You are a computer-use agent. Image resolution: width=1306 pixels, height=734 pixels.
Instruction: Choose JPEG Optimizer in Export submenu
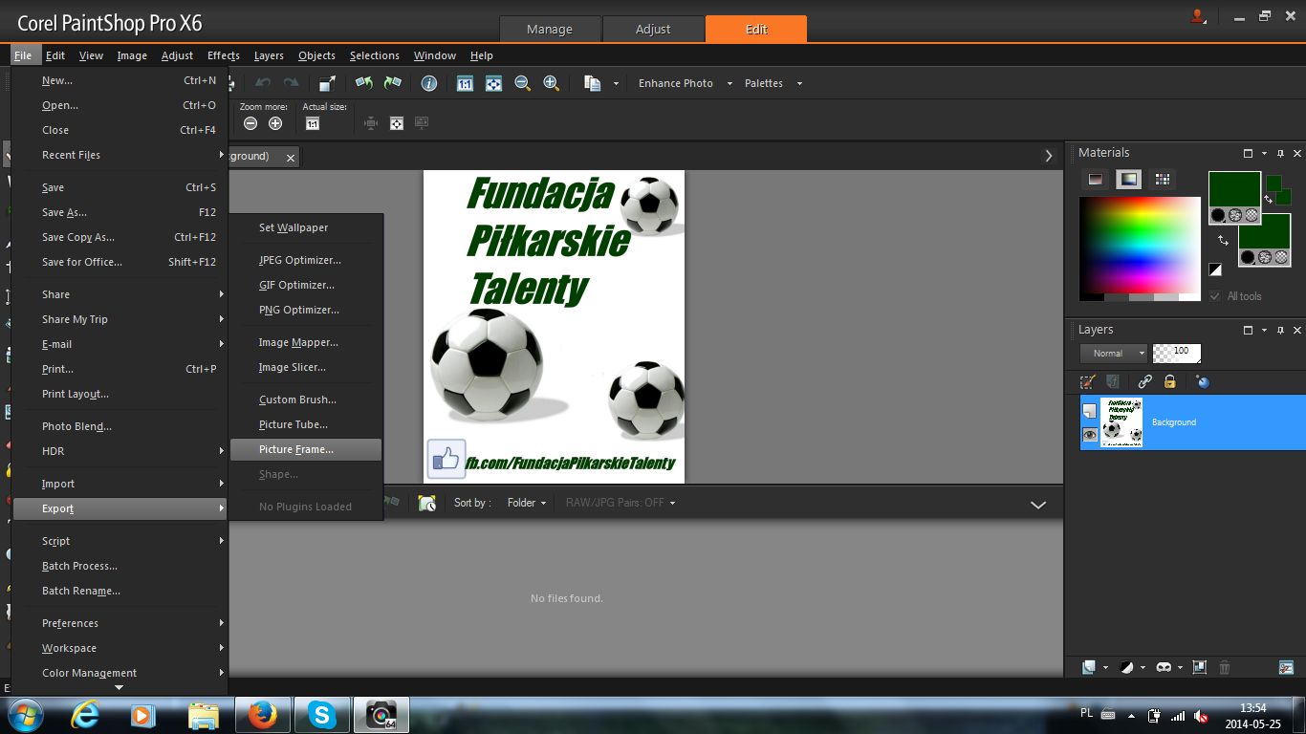(300, 260)
